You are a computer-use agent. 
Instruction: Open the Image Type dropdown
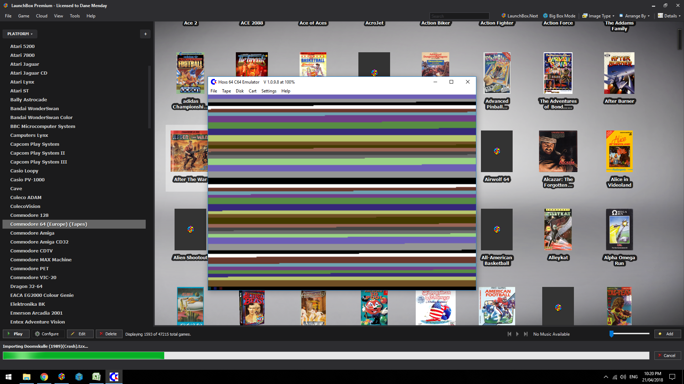598,16
